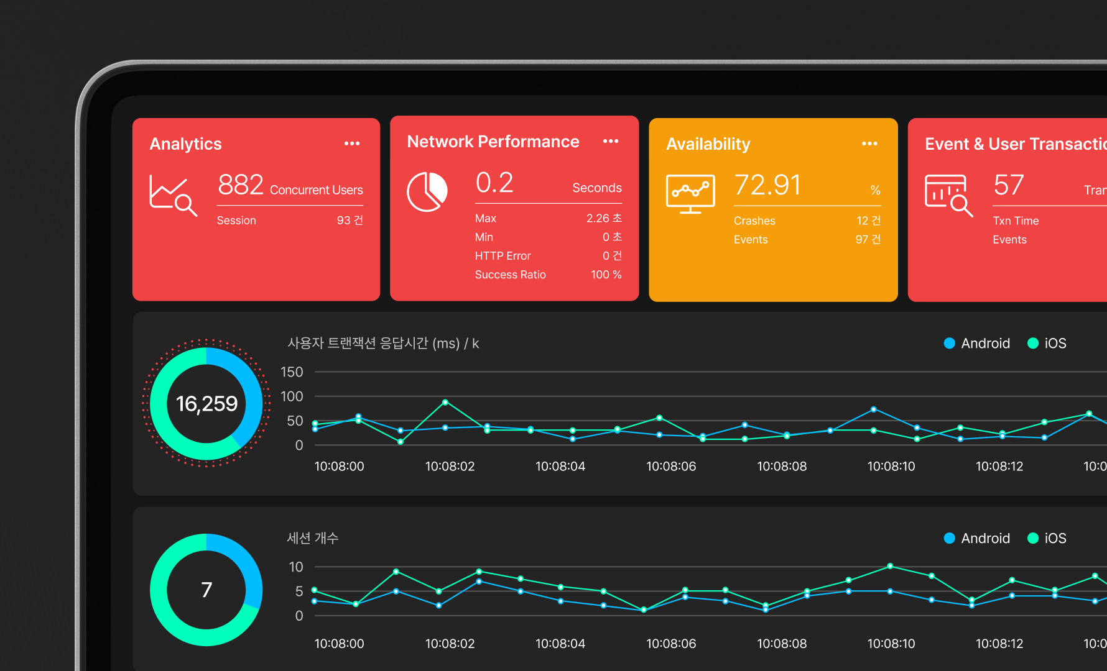Toggle iOS series in response time chart
Viewport: 1107px width, 671px height.
coord(1047,344)
